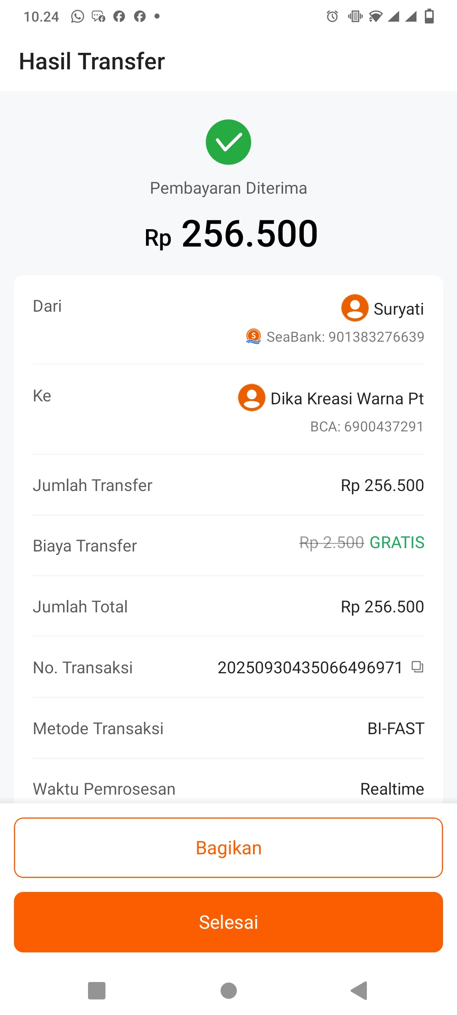Finish with the Selesai button

228,922
